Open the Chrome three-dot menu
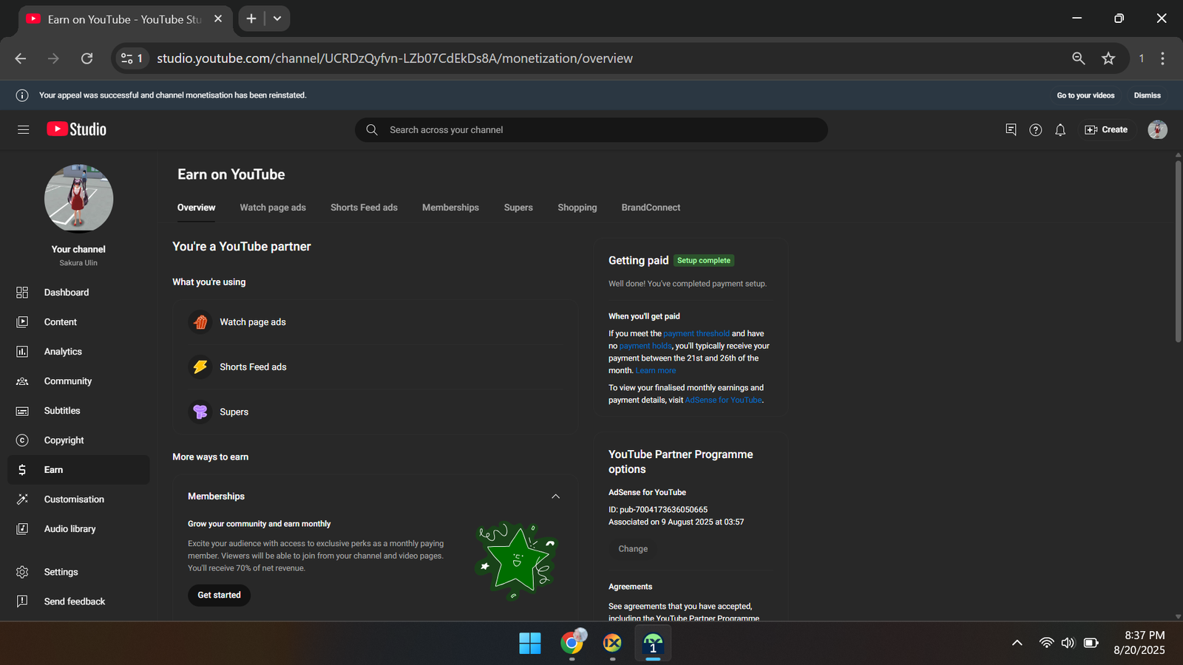Screen dimensions: 1183x665 click(1162, 58)
